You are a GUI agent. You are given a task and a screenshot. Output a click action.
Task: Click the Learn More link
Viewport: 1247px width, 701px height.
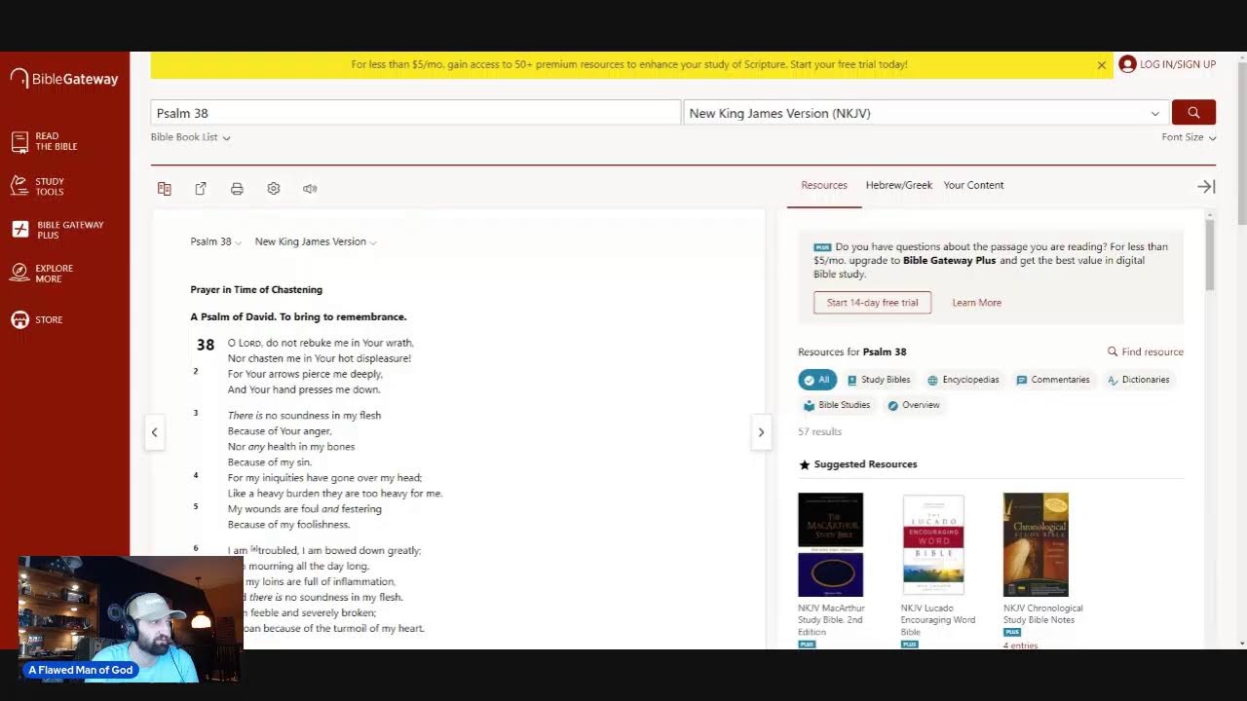pos(976,303)
